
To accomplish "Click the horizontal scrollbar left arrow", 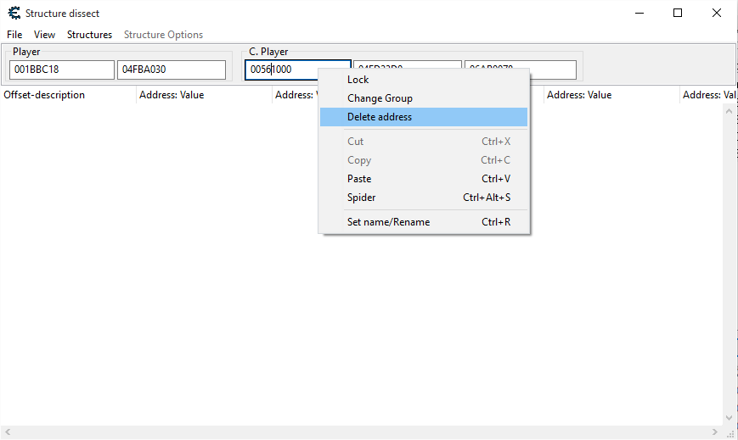I will pos(7,432).
